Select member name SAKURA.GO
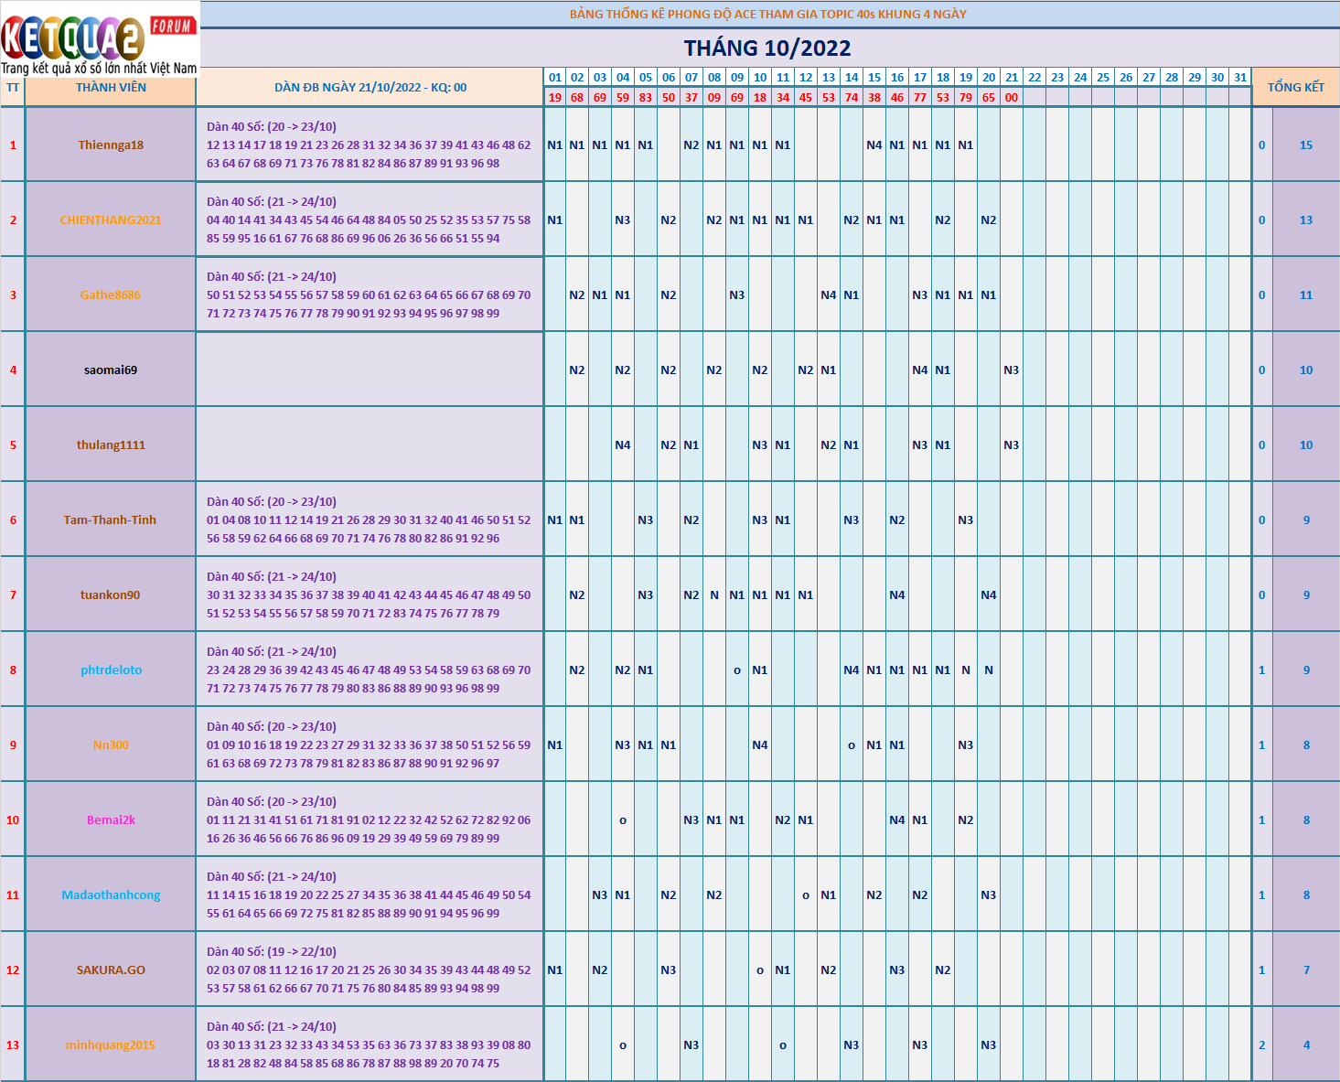This screenshot has height=1082, width=1340. [x=111, y=970]
